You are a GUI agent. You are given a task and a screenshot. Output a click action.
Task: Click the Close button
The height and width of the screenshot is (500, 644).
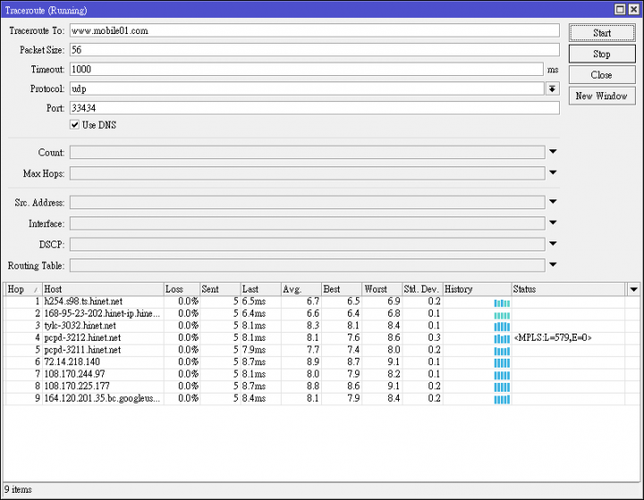[602, 75]
